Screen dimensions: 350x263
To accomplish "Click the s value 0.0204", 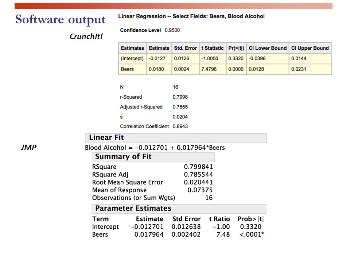I will coord(180,117).
